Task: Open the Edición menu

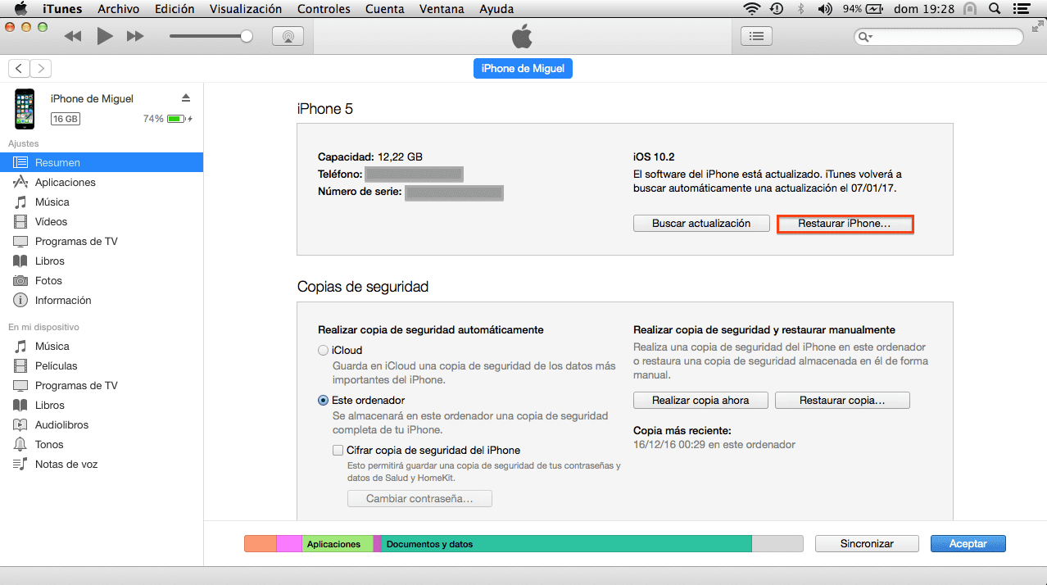Action: point(174,9)
